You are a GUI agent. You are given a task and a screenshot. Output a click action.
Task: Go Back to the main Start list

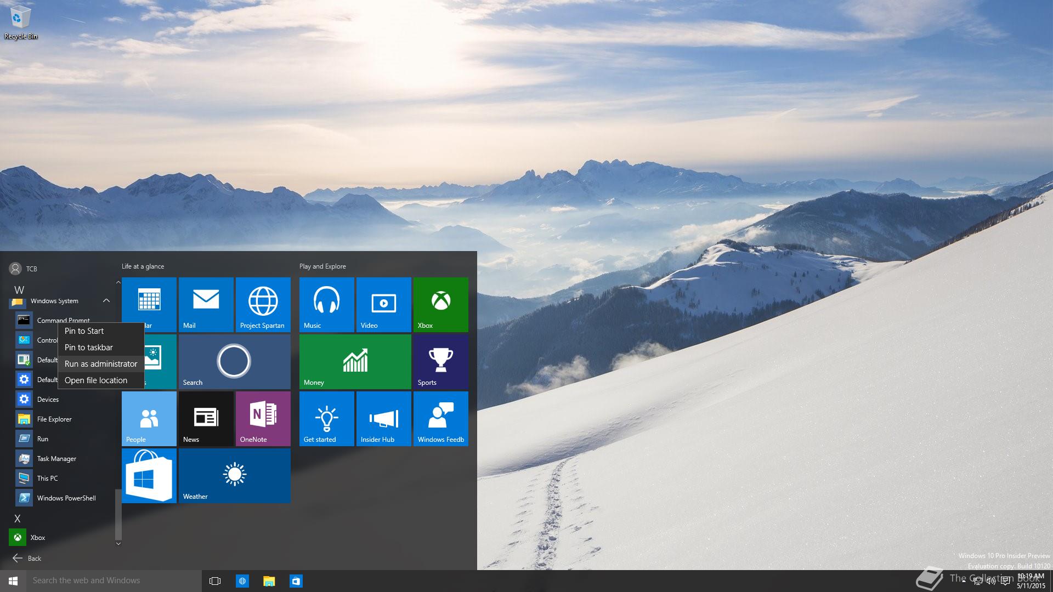27,558
